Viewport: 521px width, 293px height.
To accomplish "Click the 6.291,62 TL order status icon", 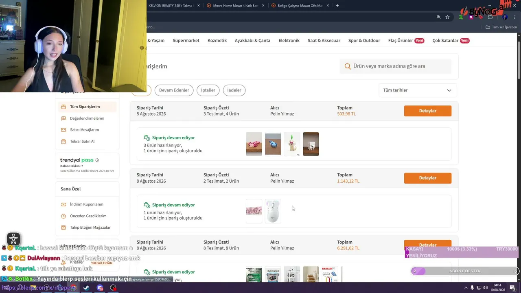I will click(147, 272).
